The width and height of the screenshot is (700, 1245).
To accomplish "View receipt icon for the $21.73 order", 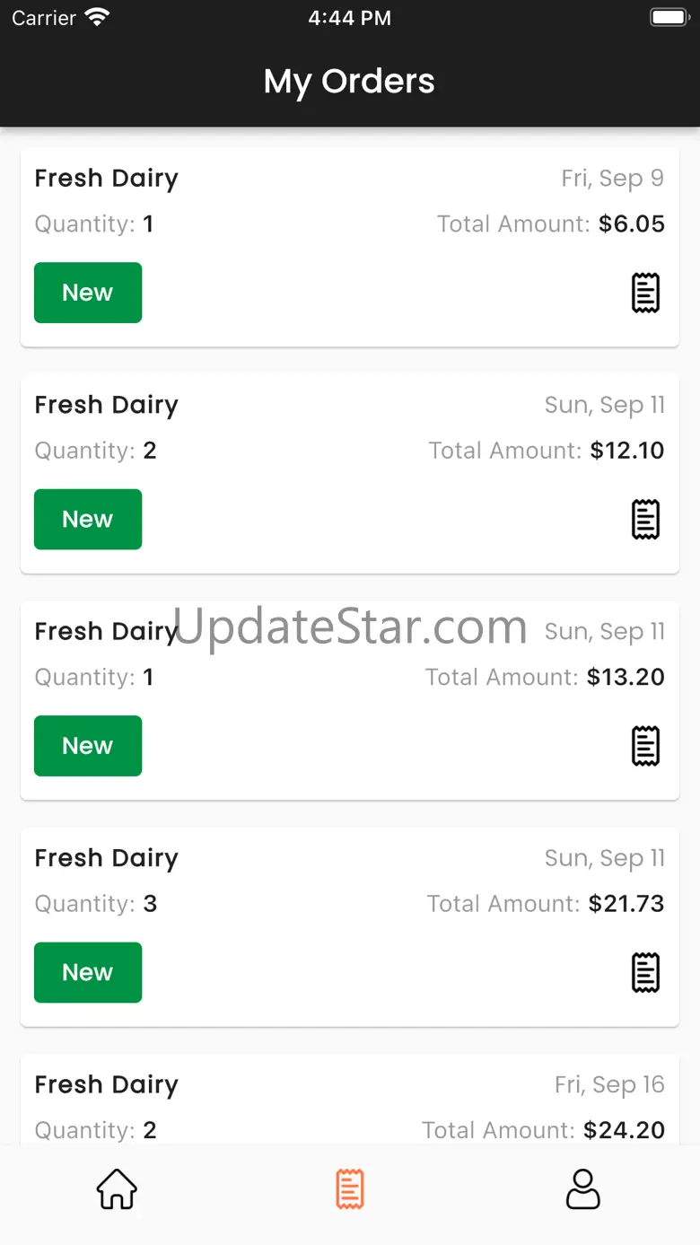I will (x=646, y=973).
